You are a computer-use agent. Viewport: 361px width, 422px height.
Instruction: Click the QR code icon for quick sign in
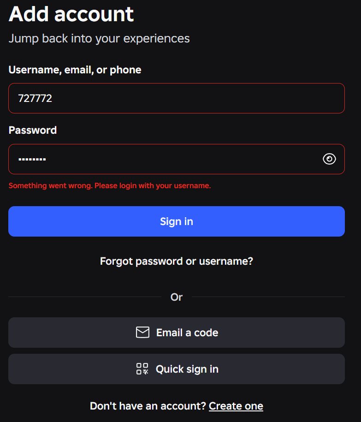coord(142,369)
